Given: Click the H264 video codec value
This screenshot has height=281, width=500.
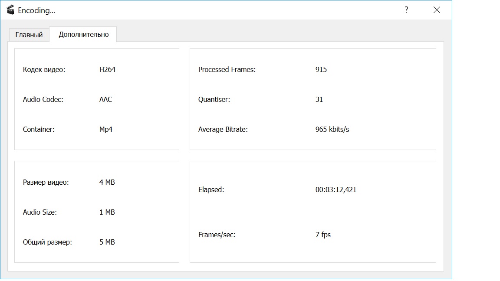Looking at the screenshot, I should (x=107, y=69).
